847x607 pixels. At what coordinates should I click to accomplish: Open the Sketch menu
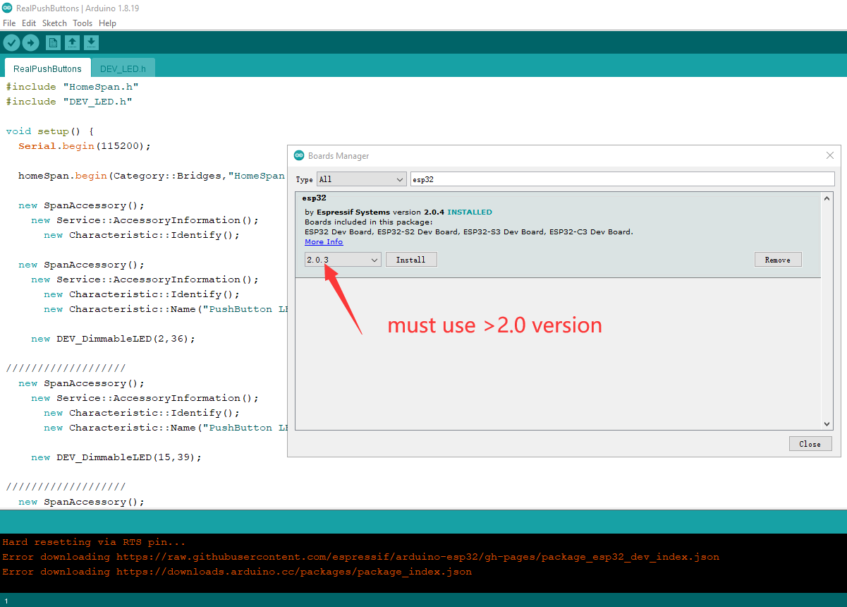54,23
